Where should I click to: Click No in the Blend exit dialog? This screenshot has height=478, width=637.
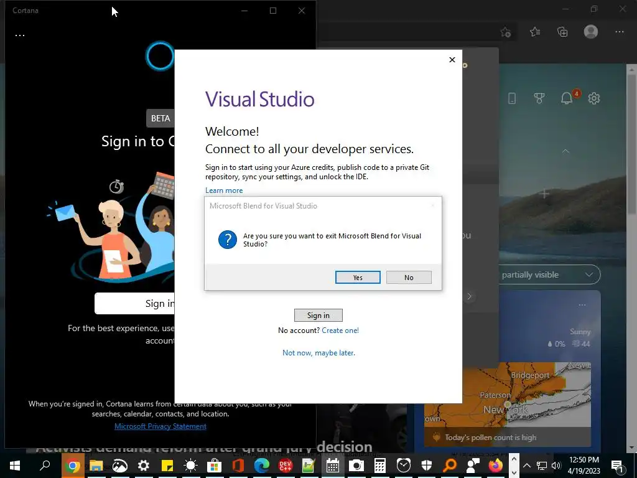(x=409, y=277)
